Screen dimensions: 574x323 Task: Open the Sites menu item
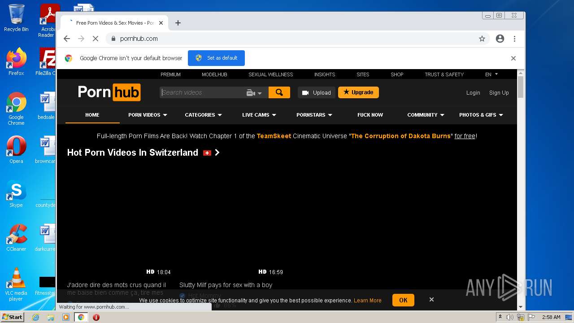coord(363,74)
